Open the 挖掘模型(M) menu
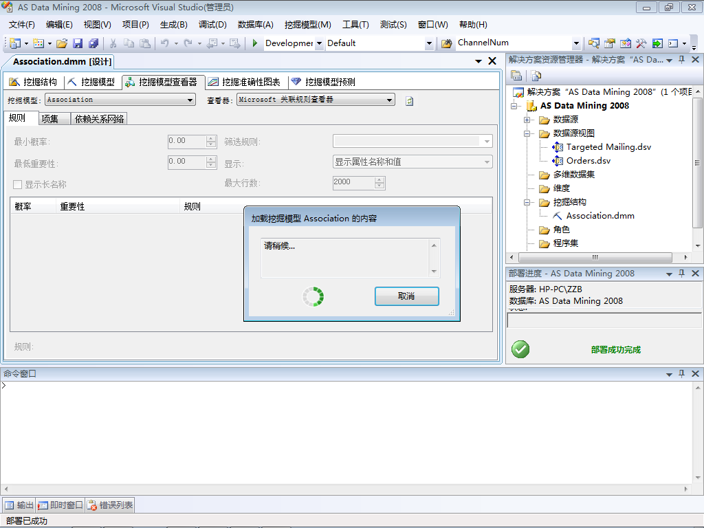The height and width of the screenshot is (528, 704). click(x=307, y=25)
